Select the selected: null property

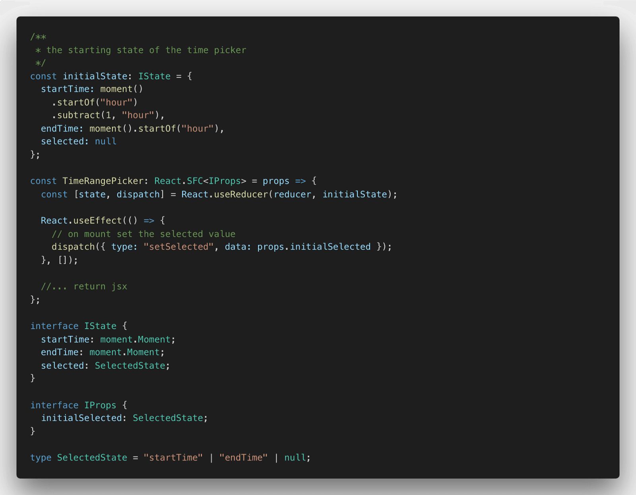click(x=78, y=141)
